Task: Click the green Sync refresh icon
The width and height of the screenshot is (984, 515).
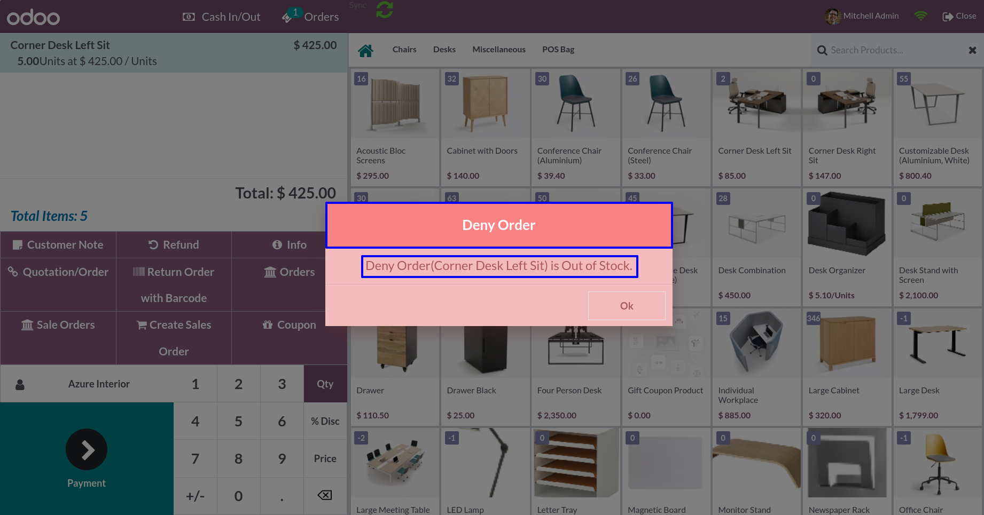Action: tap(385, 10)
